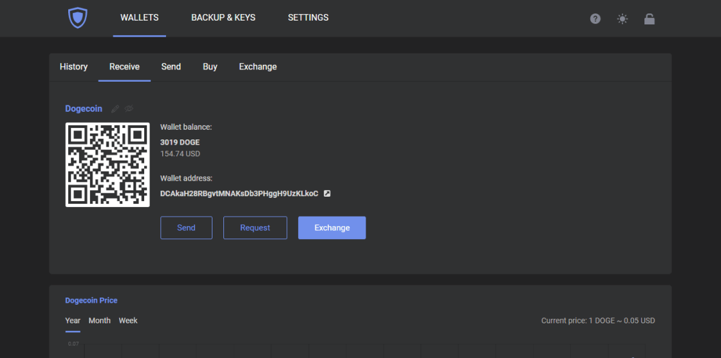Screen dimensions: 721x358
Task: Click the lock wallet padlock icon
Action: pos(650,19)
